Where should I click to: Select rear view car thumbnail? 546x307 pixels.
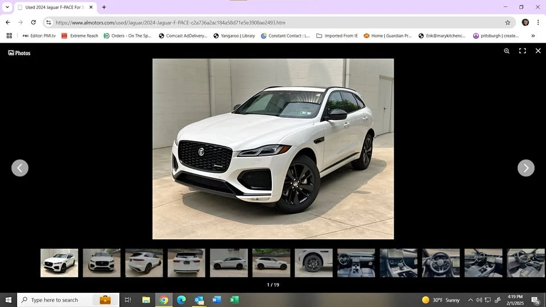pyautogui.click(x=187, y=263)
